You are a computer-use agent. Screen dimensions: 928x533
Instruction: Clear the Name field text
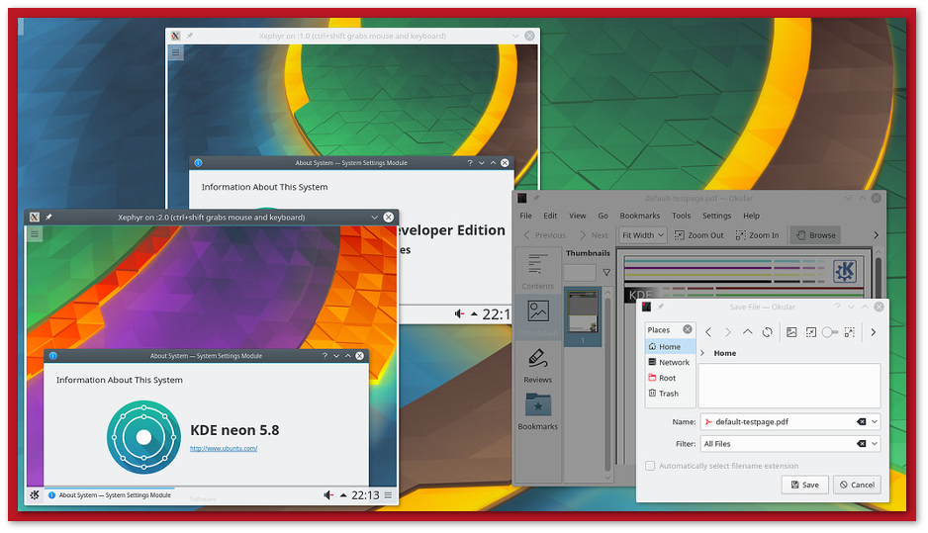tap(861, 422)
